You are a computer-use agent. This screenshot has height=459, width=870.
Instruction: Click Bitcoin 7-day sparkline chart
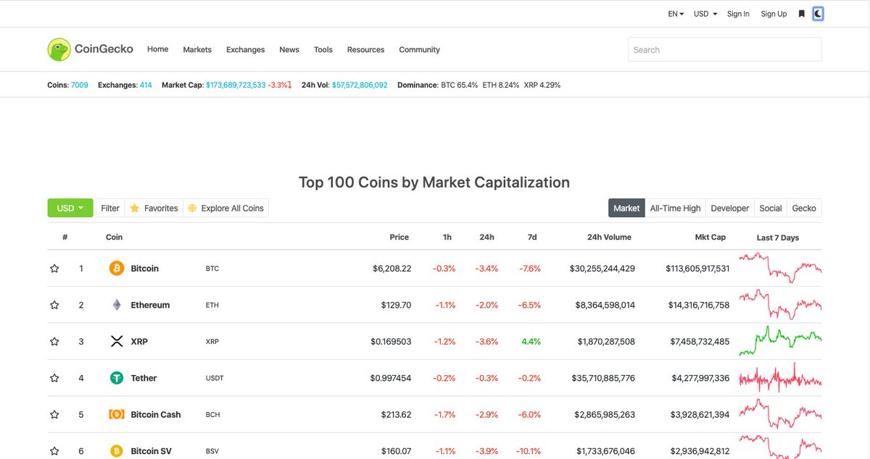tap(780, 268)
